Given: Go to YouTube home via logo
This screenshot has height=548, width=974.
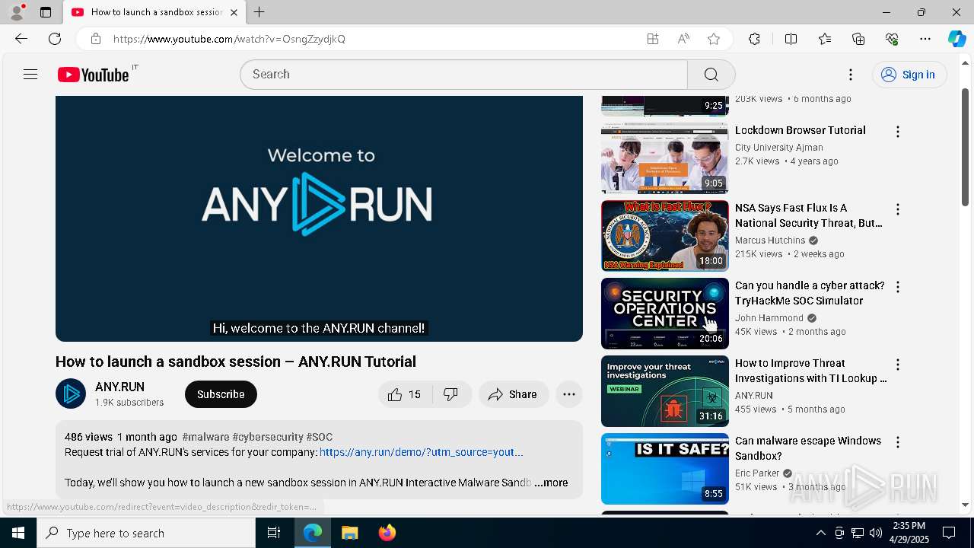Looking at the screenshot, I should tap(93, 75).
